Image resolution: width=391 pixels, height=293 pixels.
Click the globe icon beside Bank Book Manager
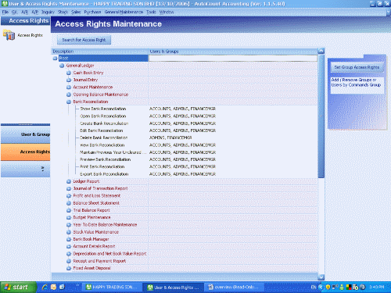click(x=69, y=239)
